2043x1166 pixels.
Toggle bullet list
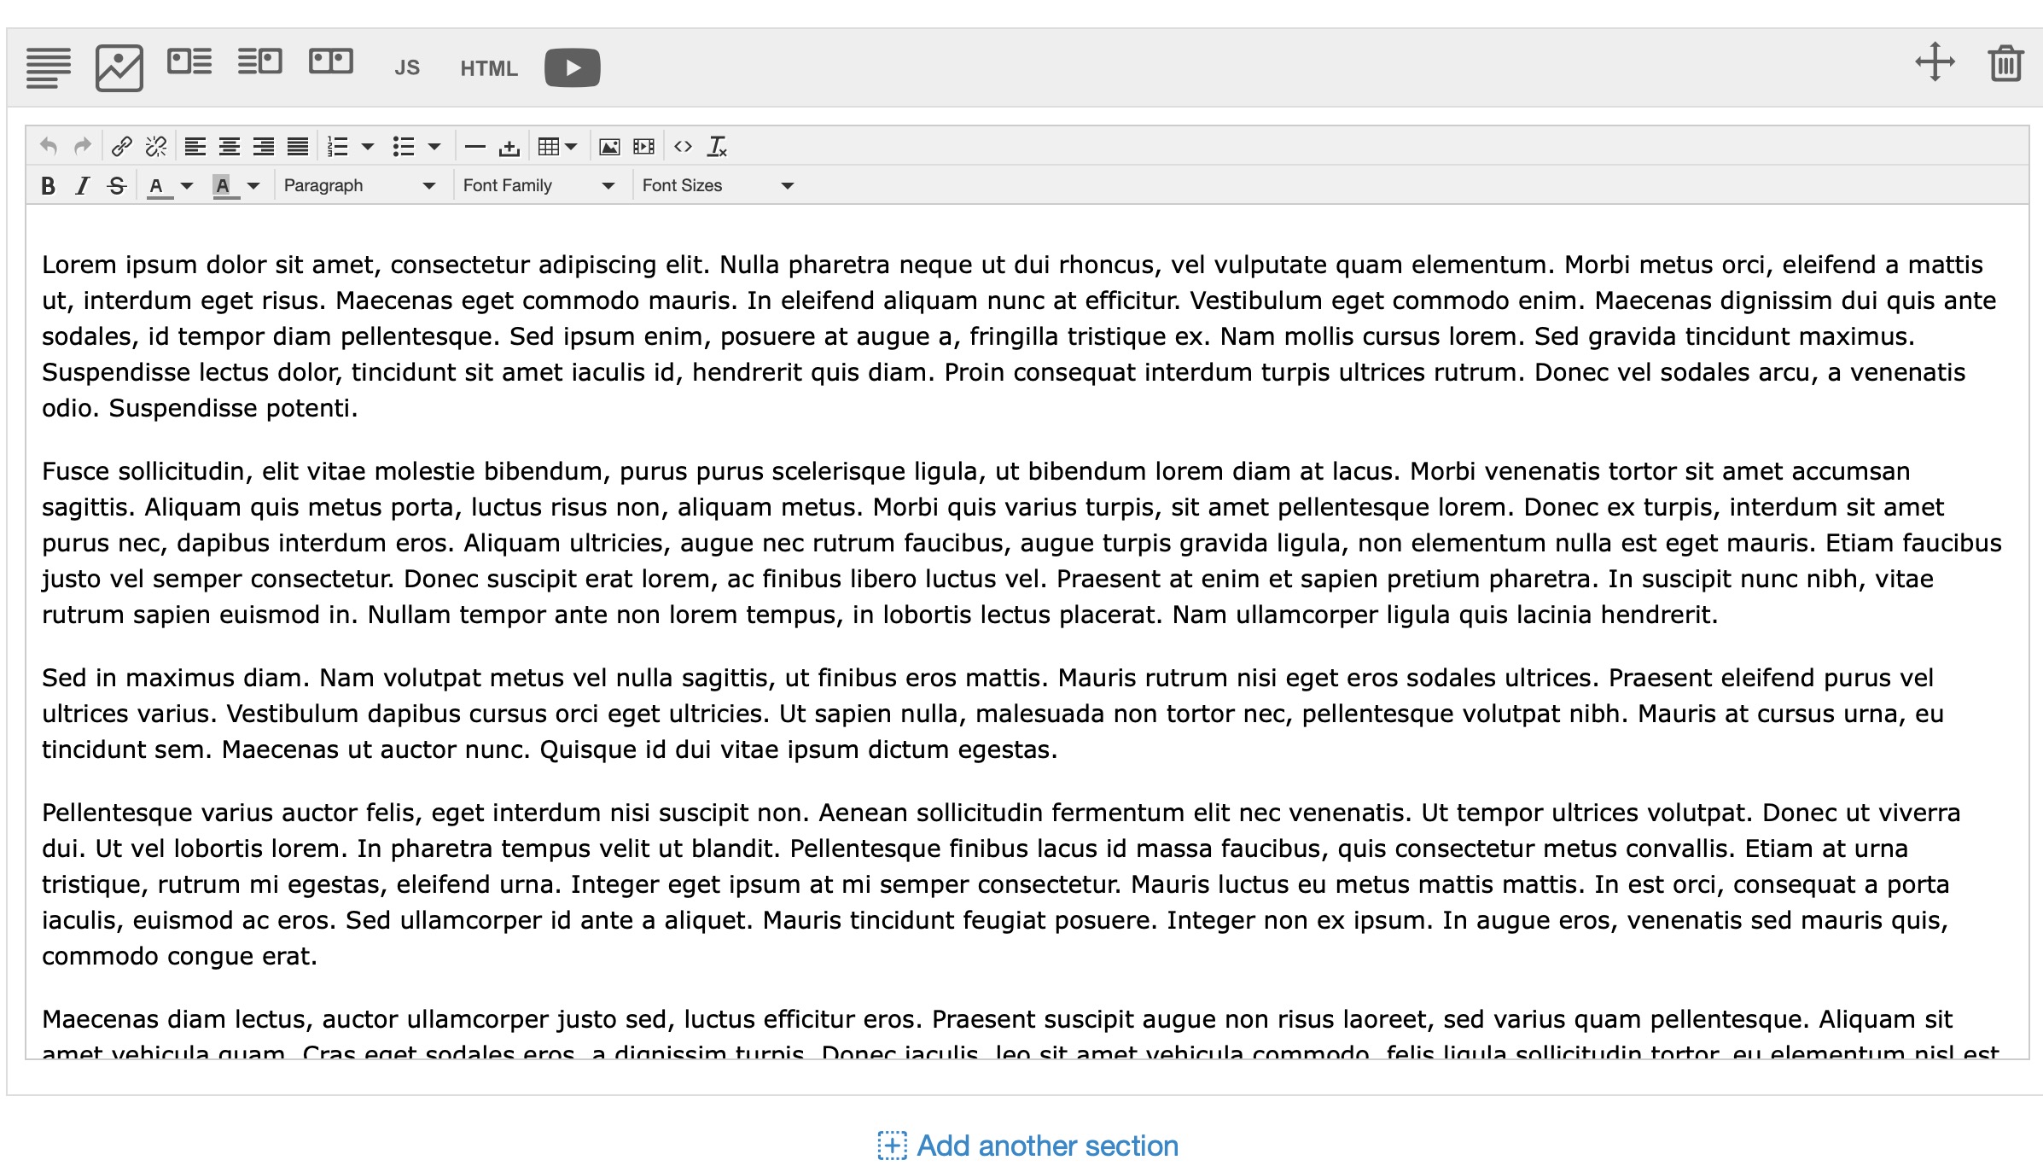click(x=404, y=147)
